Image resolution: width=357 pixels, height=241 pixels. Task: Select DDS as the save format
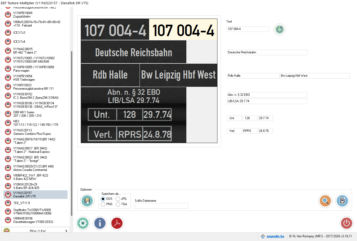tap(103, 199)
